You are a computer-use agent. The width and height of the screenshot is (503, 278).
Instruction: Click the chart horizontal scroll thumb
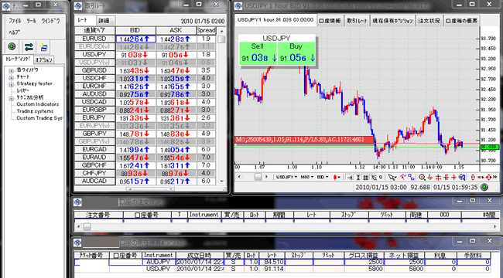[258, 177]
